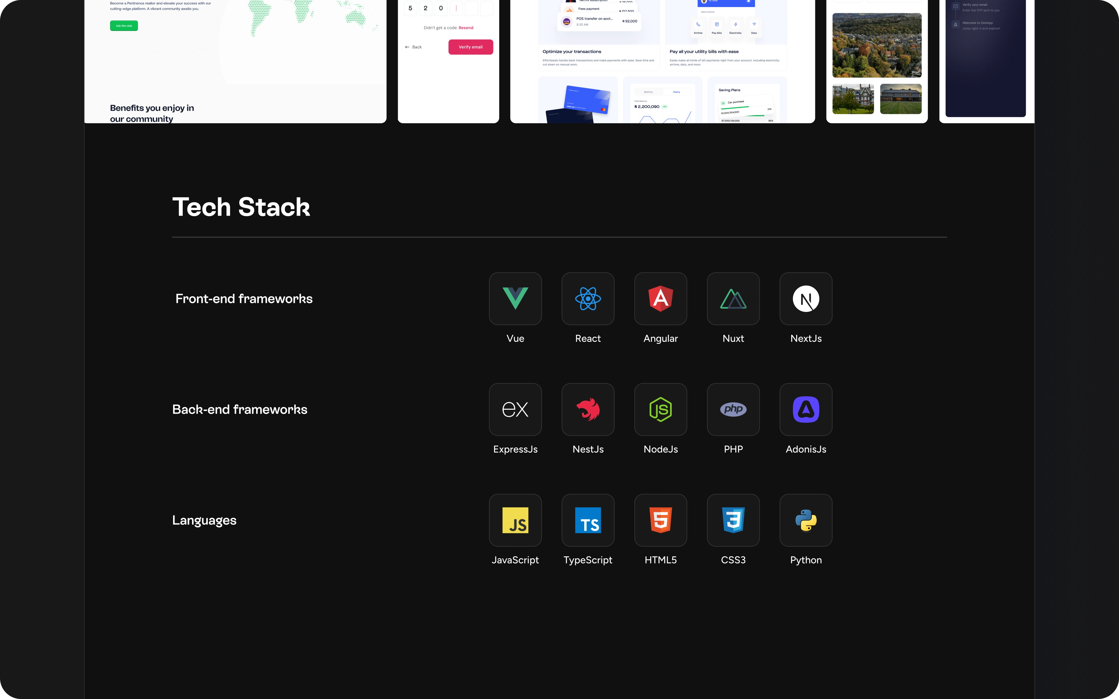The image size is (1119, 699).
Task: Click the PHP oval logo icon
Action: pyautogui.click(x=733, y=409)
